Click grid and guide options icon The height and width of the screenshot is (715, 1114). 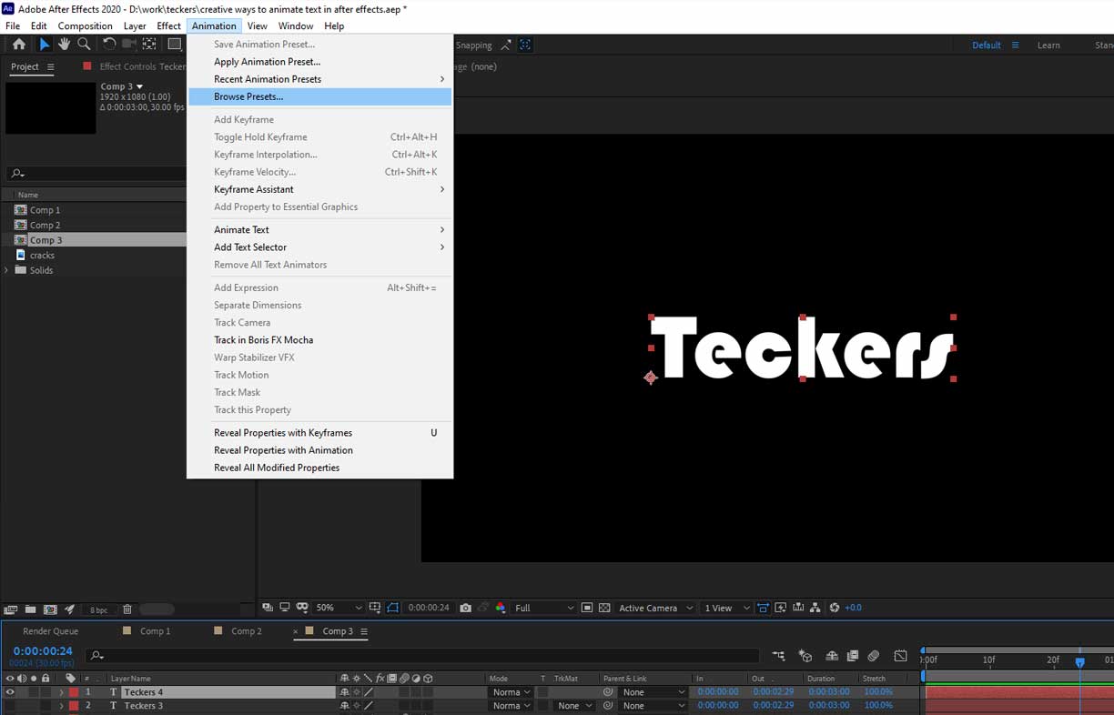pos(375,608)
